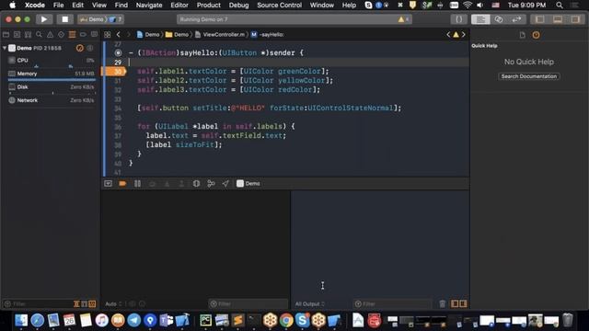
Task: Jump to next issue arrow
Action: (464, 35)
